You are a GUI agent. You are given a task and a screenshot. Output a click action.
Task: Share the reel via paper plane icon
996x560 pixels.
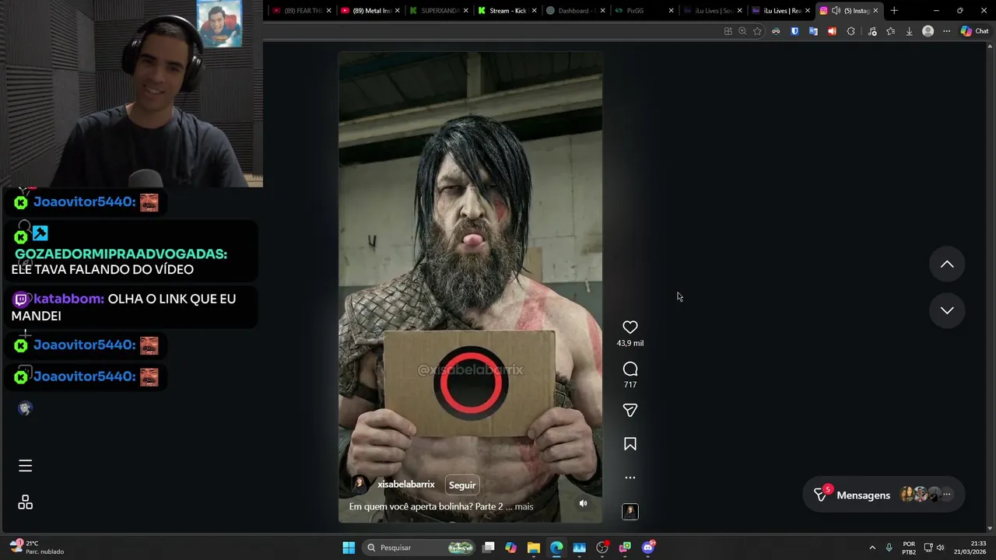(x=630, y=410)
